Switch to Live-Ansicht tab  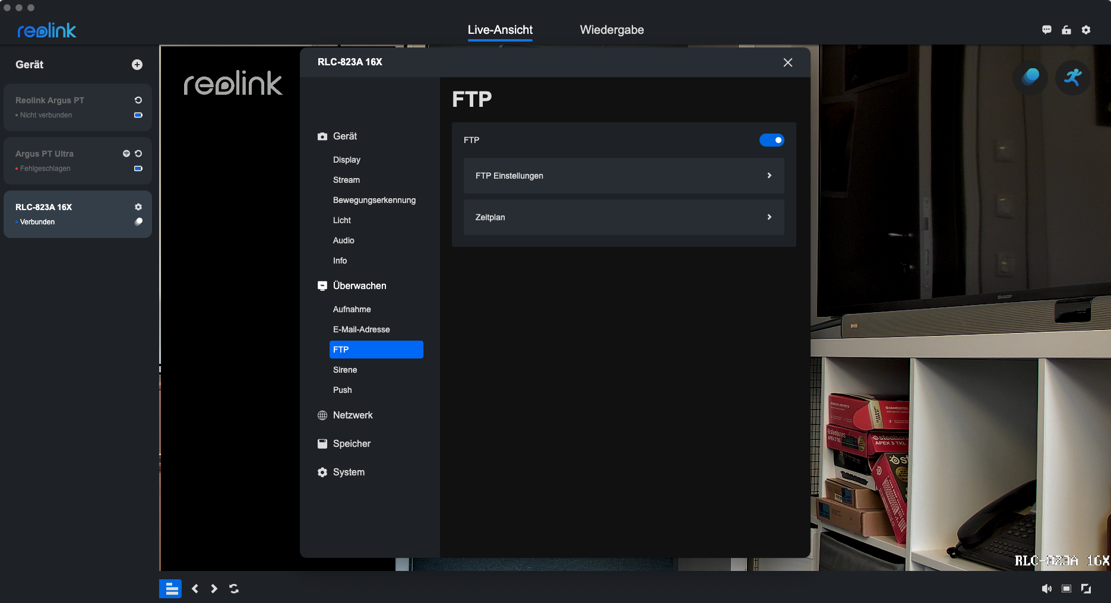pyautogui.click(x=500, y=30)
